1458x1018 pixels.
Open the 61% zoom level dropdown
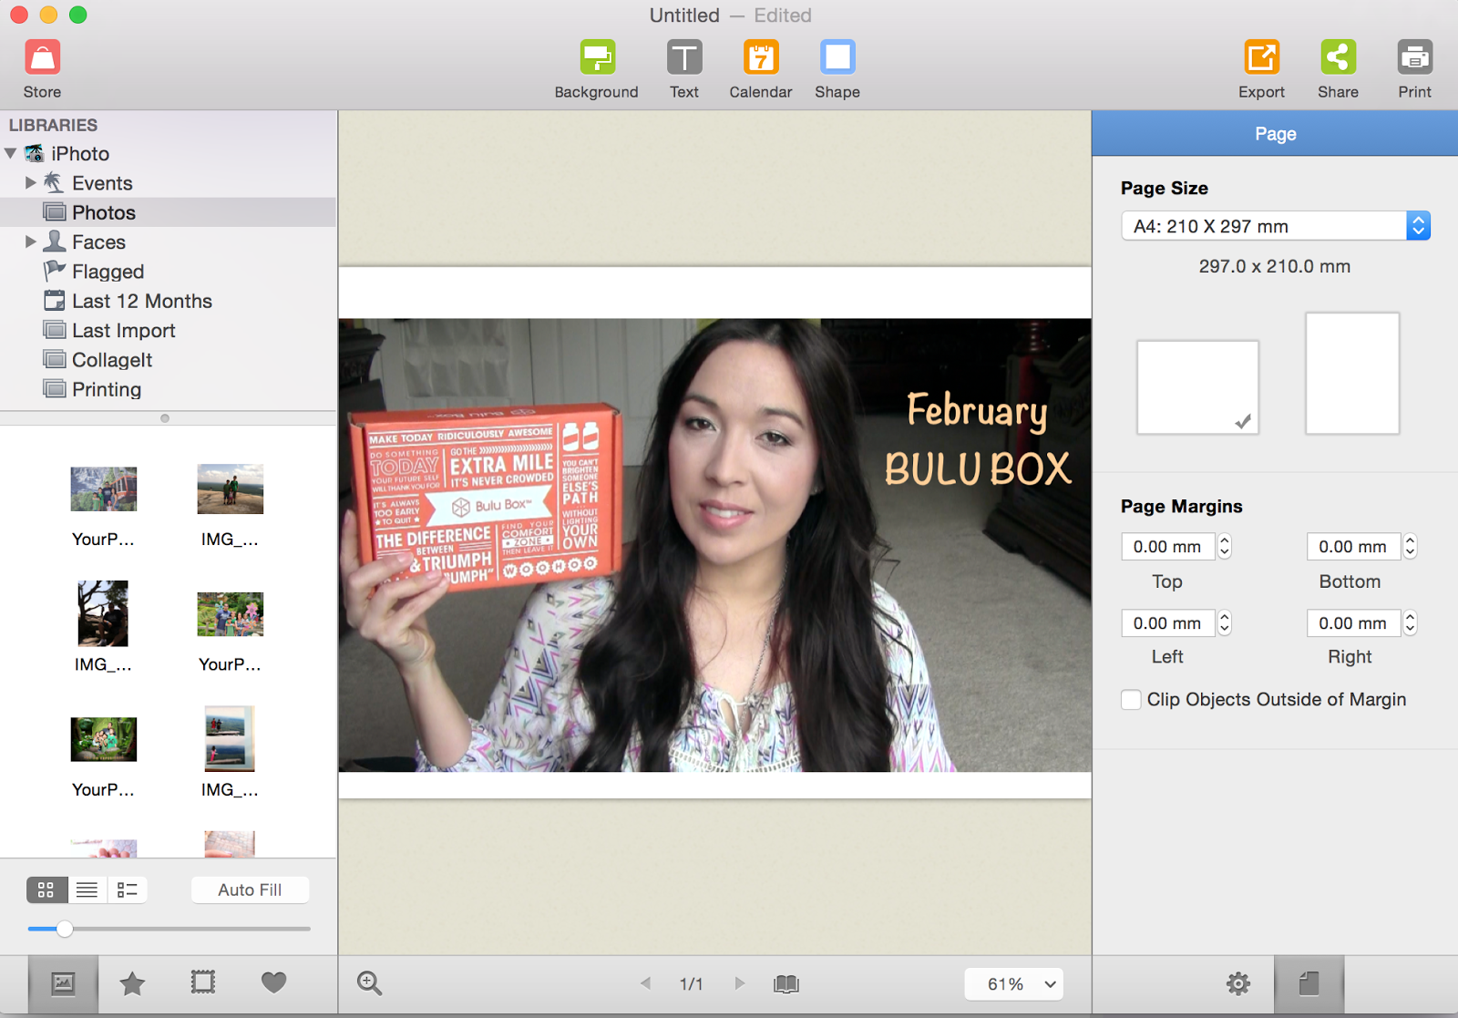(1013, 984)
